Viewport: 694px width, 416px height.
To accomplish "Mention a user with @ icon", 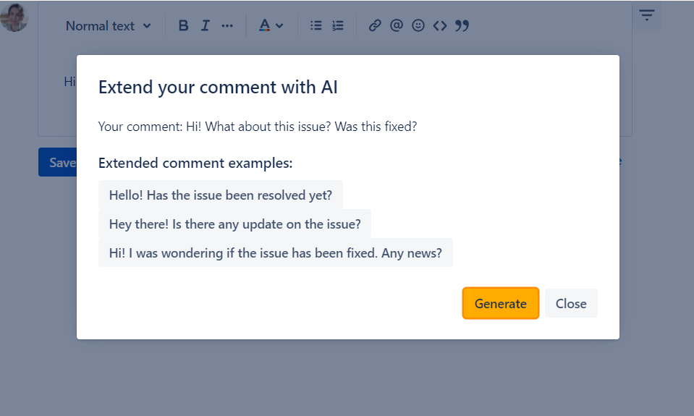I will coord(396,25).
